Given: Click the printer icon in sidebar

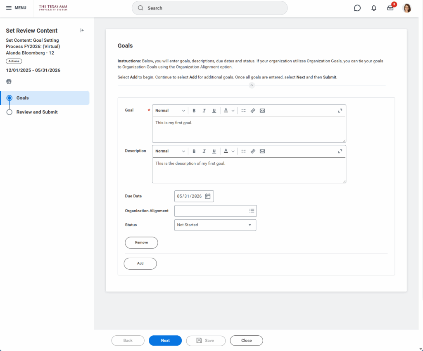Looking at the screenshot, I should [x=9, y=81].
